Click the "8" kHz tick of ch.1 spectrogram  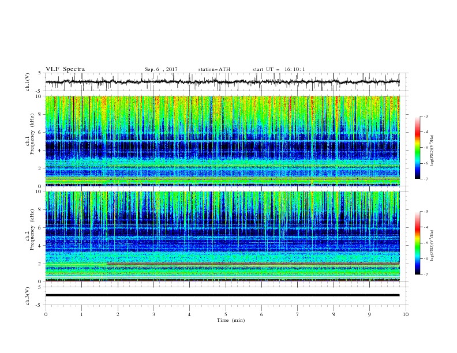pos(40,114)
